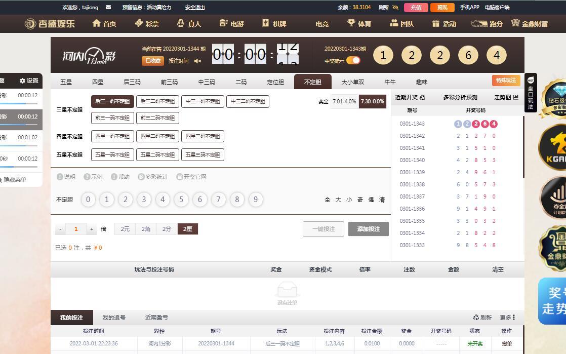The height and width of the screenshot is (354, 566).
Task: Click the 充值 recharge button
Action: [416, 8]
